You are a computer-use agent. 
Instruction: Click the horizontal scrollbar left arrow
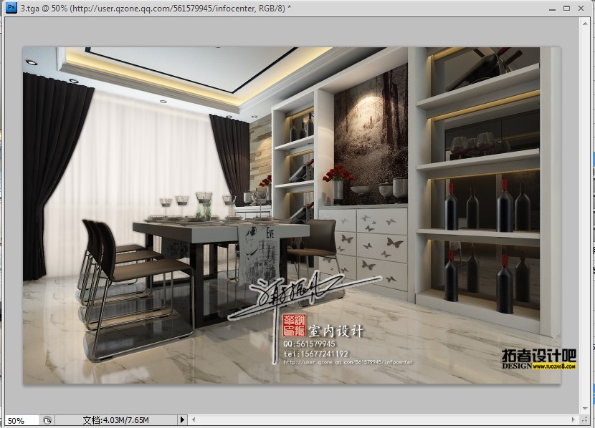tap(194, 419)
